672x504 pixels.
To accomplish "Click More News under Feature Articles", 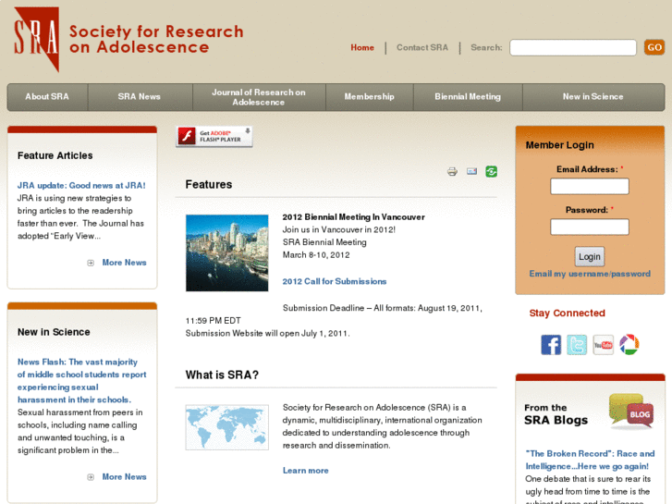I will [x=124, y=263].
